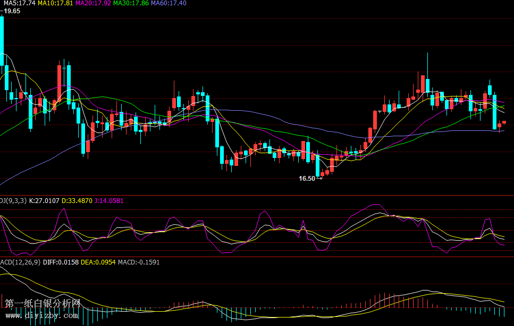Open the KDJ(9,3,3) indicator title

click(x=12, y=201)
